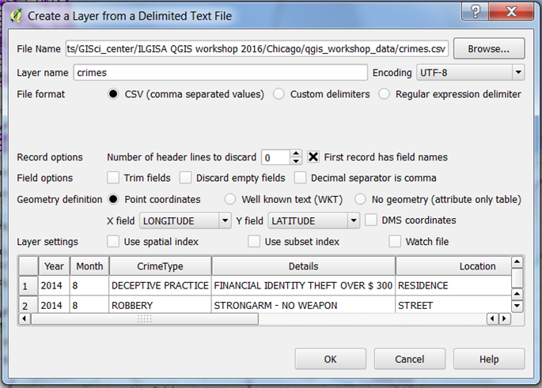Select row 1 header in preview table
The image size is (542, 388).
tap(28, 286)
